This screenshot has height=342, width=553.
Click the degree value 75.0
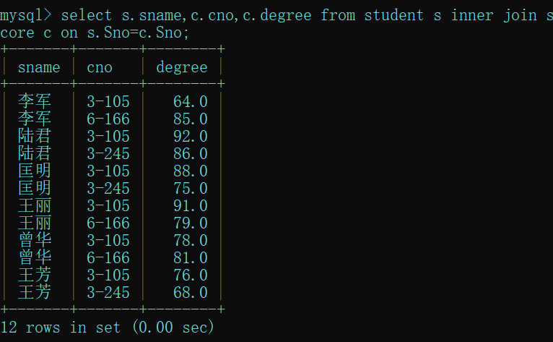click(190, 188)
